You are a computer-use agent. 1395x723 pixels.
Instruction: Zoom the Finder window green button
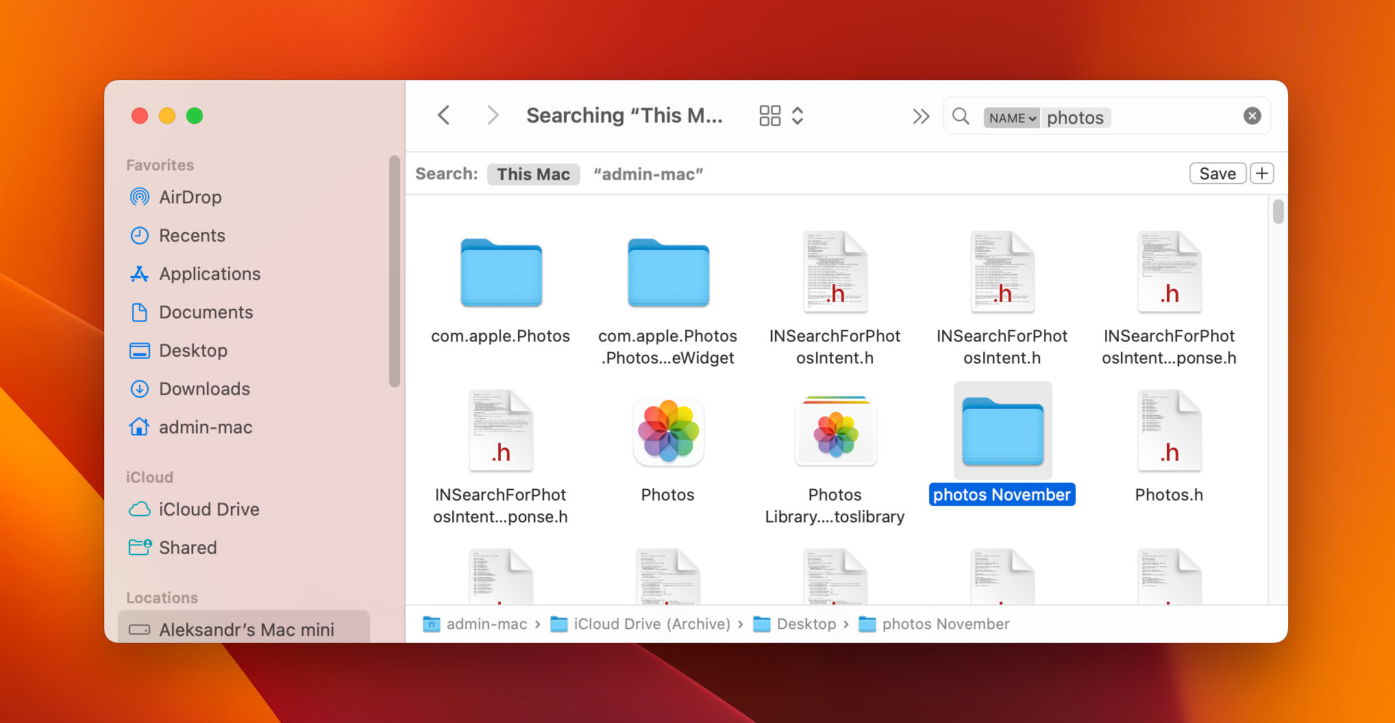195,116
